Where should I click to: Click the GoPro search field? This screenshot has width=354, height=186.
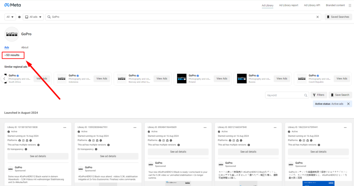click(x=183, y=17)
